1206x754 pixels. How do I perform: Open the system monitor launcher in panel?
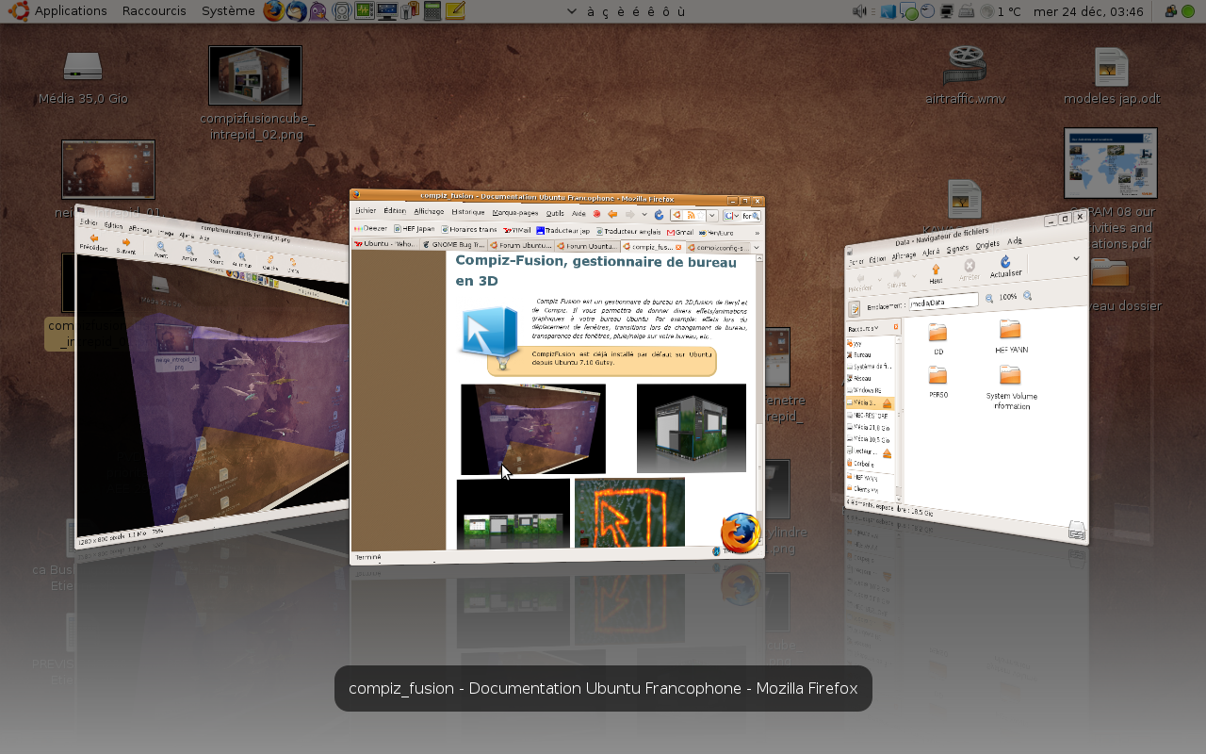pos(364,11)
